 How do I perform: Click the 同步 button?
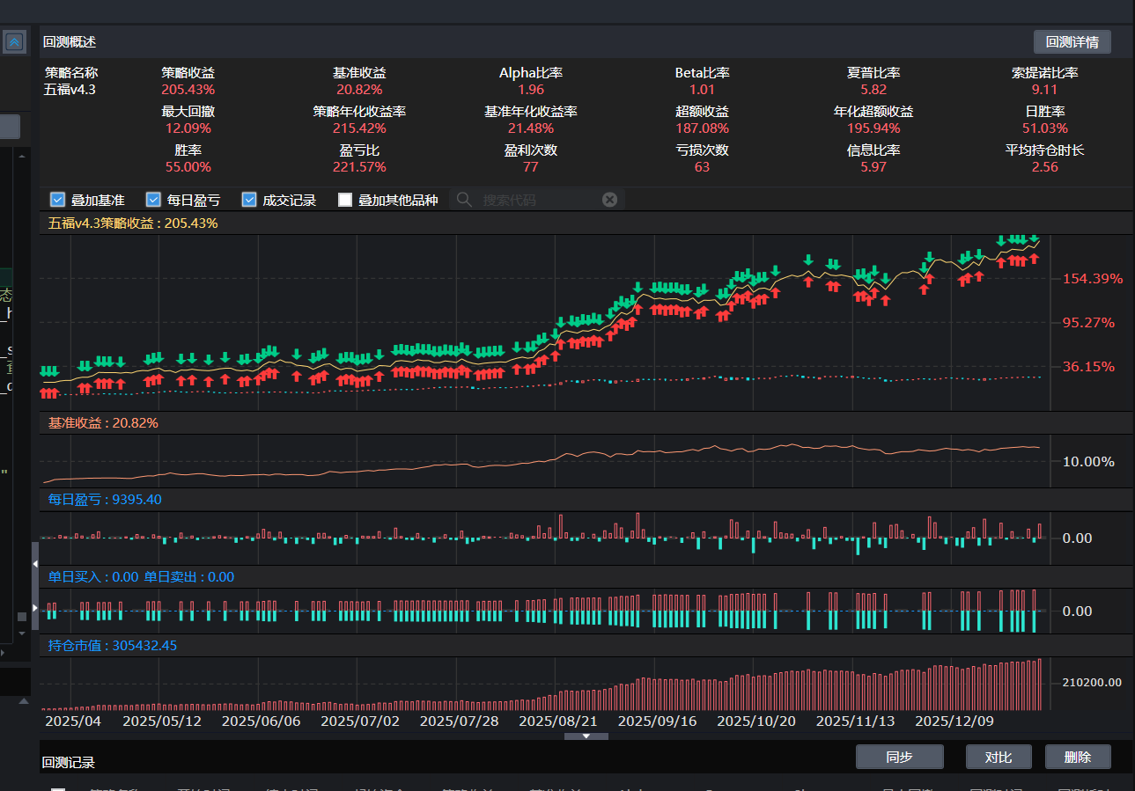(x=899, y=757)
